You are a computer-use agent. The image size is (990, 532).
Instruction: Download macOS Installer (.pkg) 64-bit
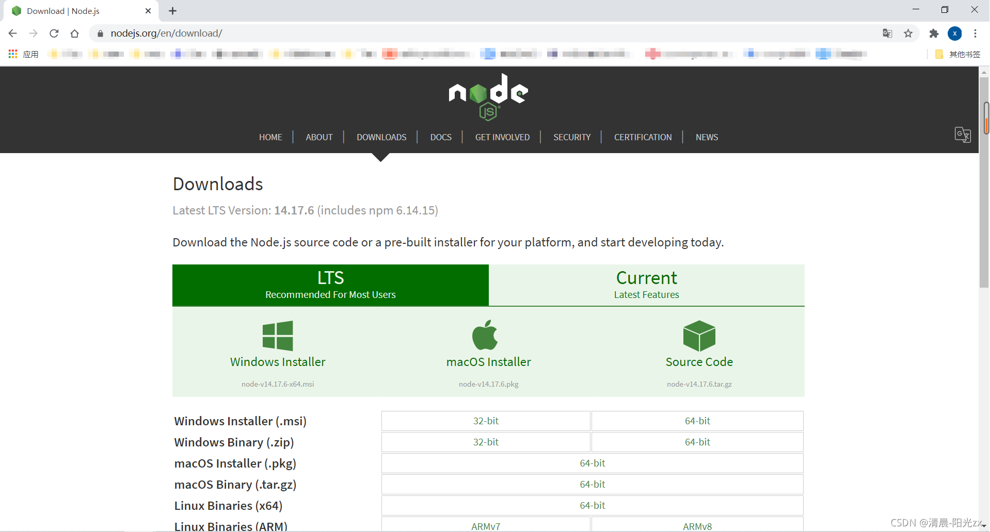pyautogui.click(x=593, y=463)
